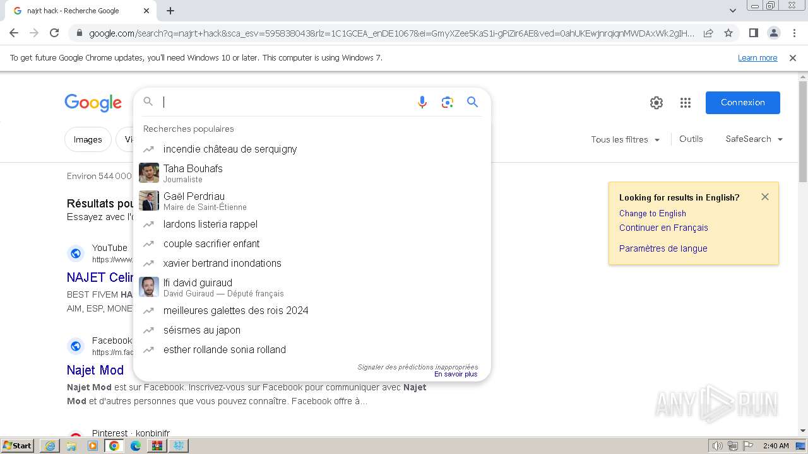Click Taha Bouhafs thumbnail photo

click(x=149, y=173)
